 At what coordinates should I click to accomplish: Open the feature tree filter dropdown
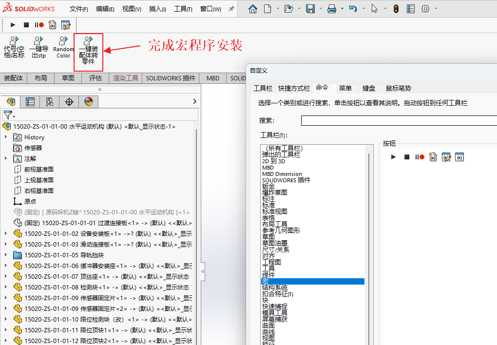click(9, 115)
